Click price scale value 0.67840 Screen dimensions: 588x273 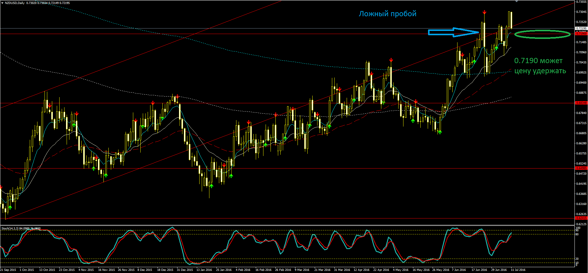(x=582, y=113)
